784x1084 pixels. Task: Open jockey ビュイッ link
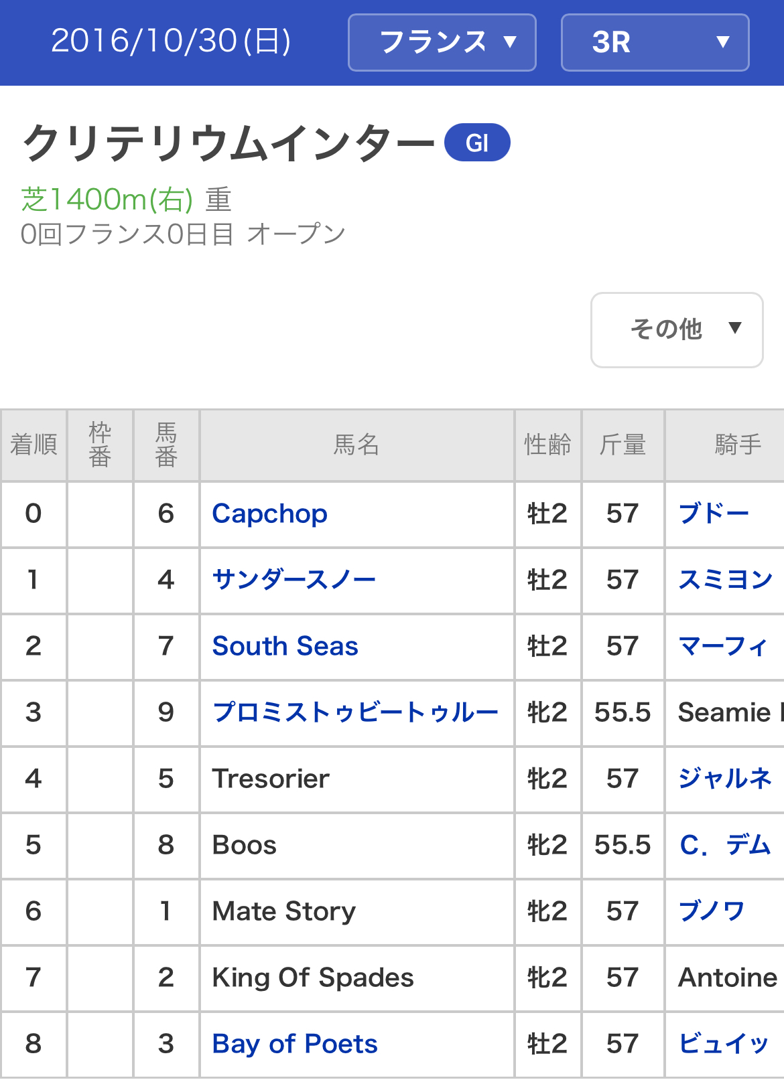click(x=724, y=1044)
